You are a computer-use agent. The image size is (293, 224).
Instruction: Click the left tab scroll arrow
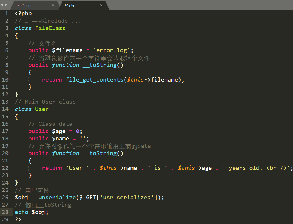(x=2, y=4)
